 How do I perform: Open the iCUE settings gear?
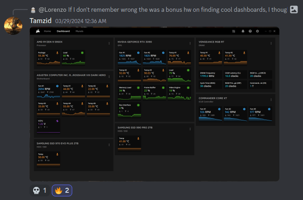click(258, 31)
